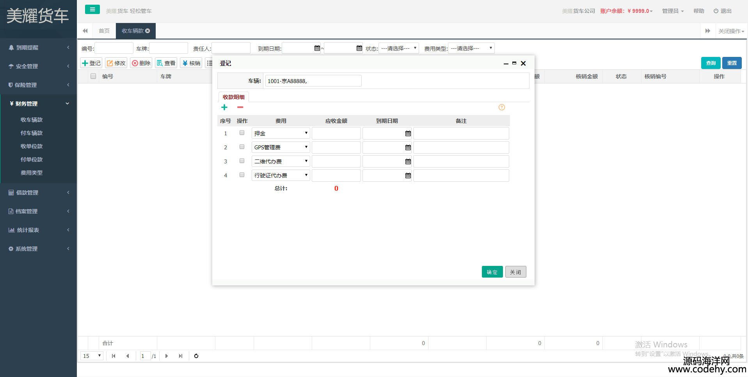Open the 关闭操作 dropdown
Screen dimensions: 748x377
pyautogui.click(x=732, y=31)
